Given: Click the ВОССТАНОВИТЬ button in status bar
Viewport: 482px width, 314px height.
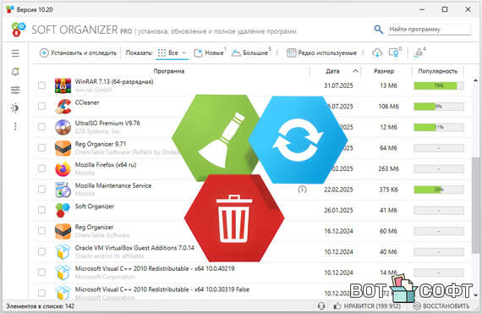Looking at the screenshot, I should pyautogui.click(x=441, y=306).
